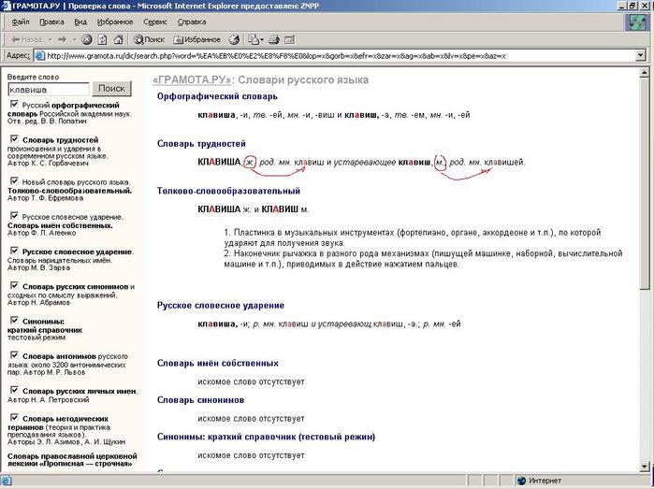Go to the Home page icon
This screenshot has width=654, height=489.
119,39
